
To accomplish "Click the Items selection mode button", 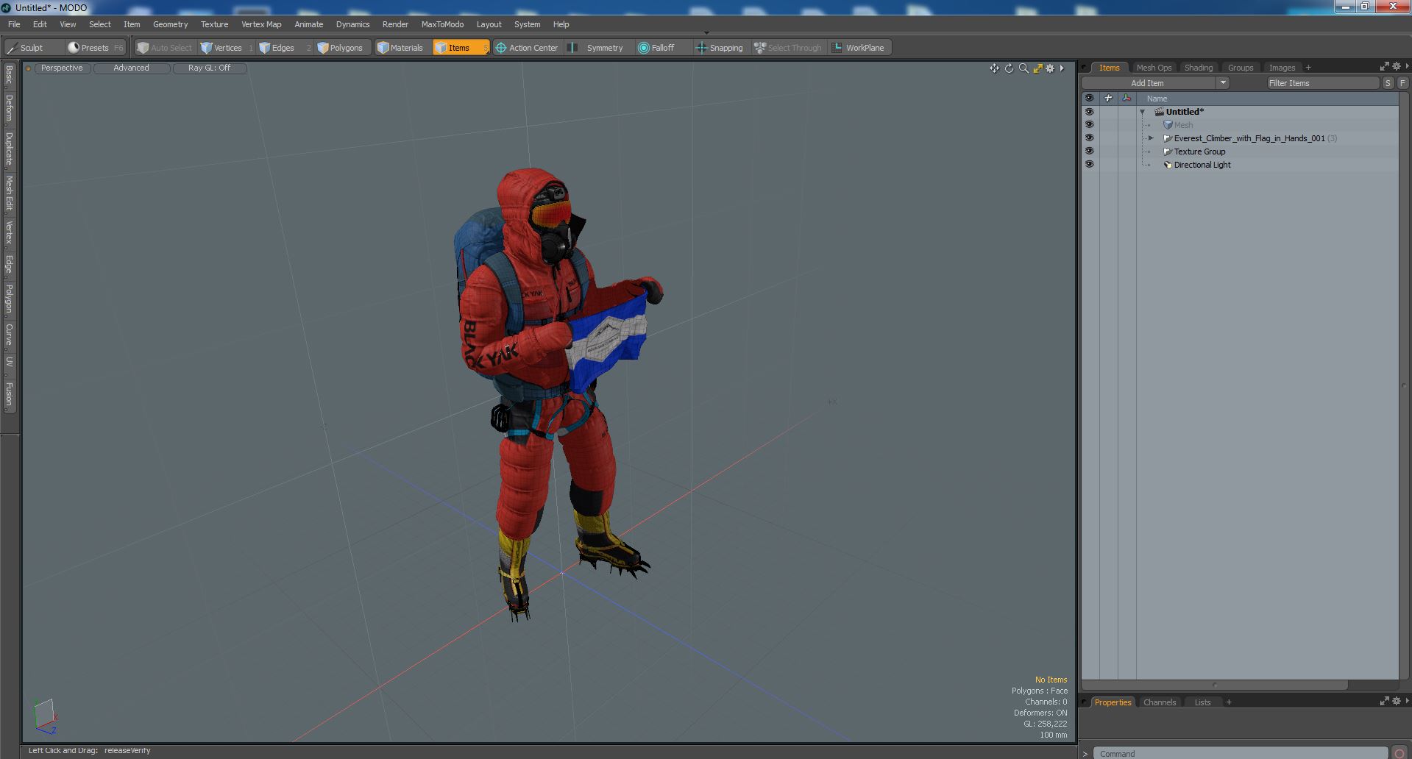I will [461, 48].
